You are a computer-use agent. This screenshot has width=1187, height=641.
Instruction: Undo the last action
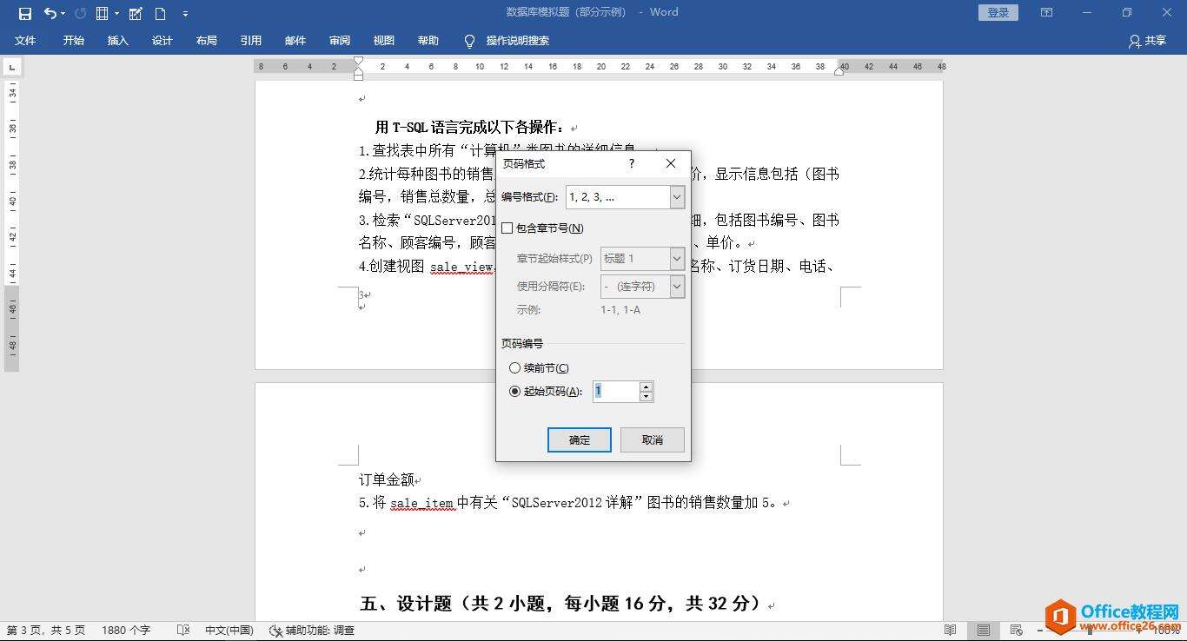(50, 13)
